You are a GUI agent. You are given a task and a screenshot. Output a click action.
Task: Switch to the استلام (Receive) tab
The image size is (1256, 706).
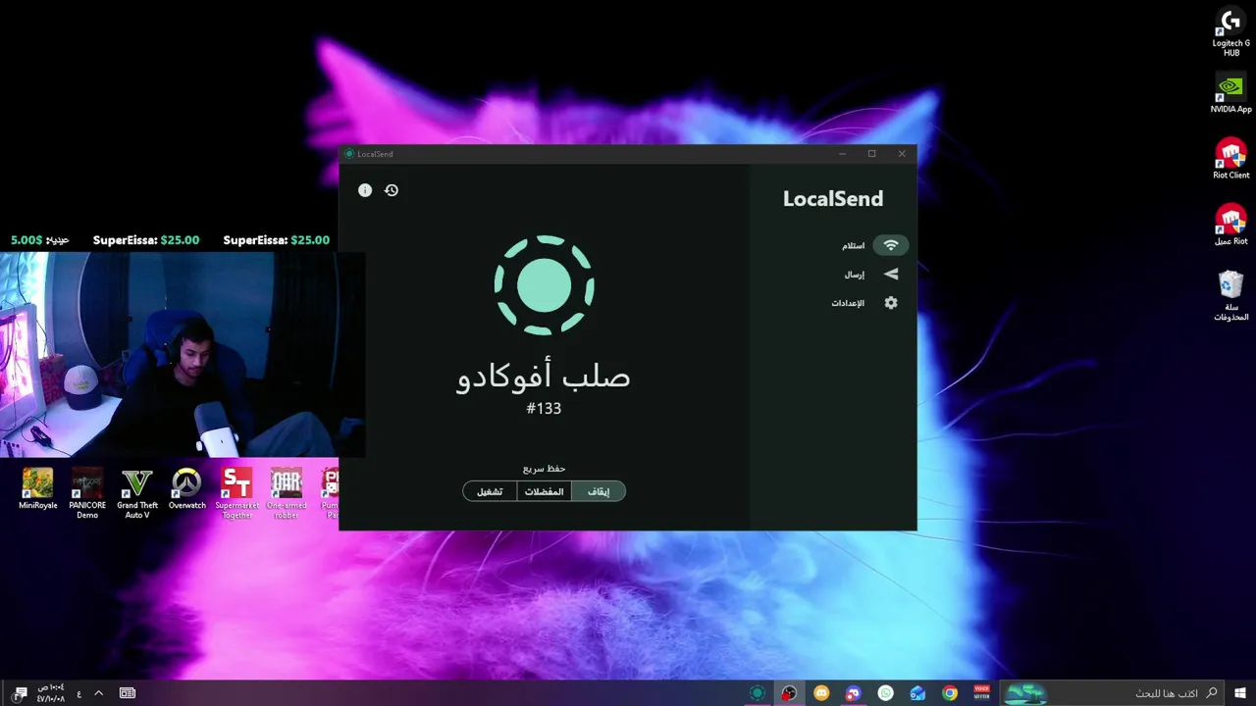873,245
